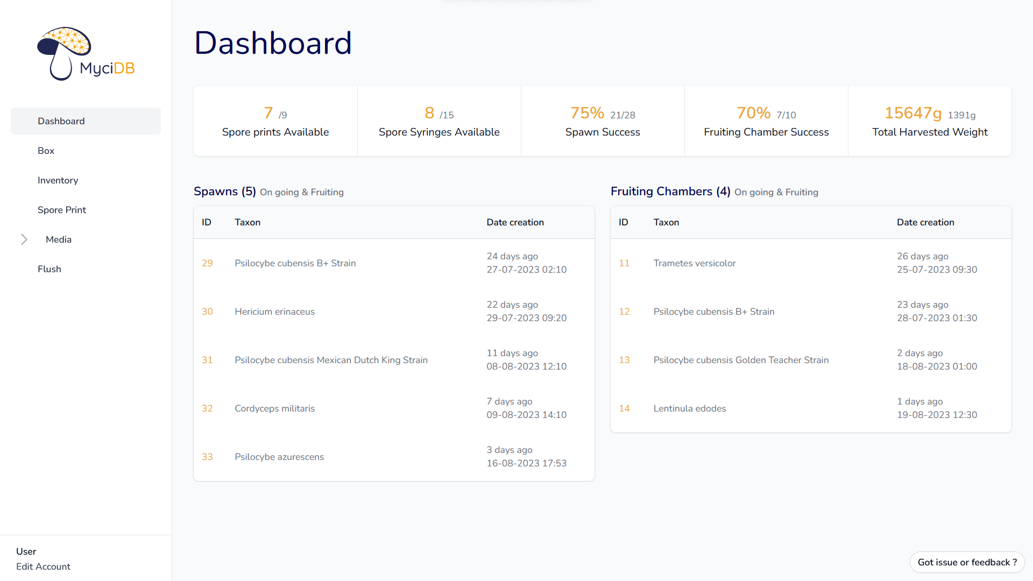Click the Spore prints Available stat card
The width and height of the screenshot is (1033, 581).
tap(275, 122)
